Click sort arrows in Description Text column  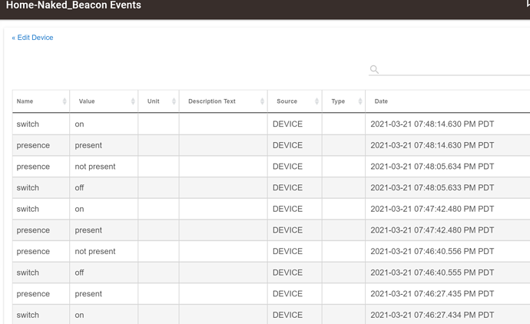262,101
